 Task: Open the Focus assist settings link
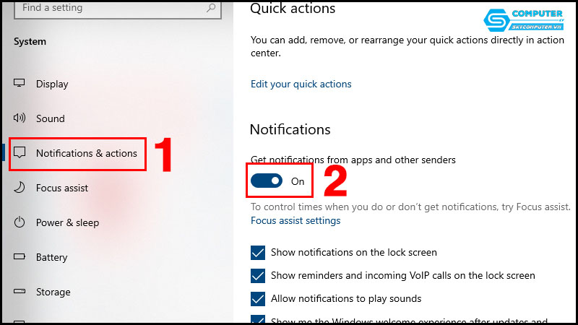coord(295,221)
